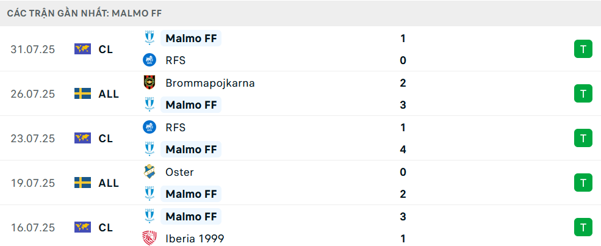Click green T result badge for 23.07.25

click(x=583, y=138)
